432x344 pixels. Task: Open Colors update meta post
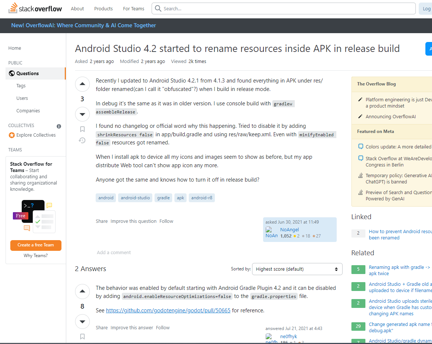(x=399, y=147)
